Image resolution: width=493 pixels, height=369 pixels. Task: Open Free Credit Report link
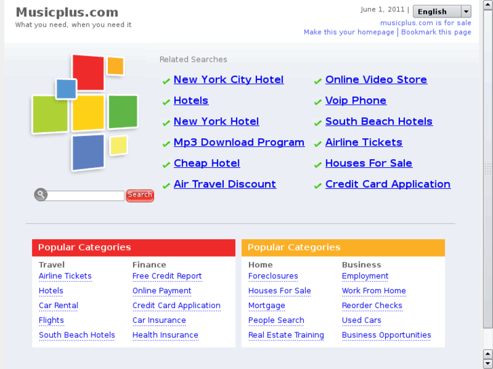[x=167, y=276]
